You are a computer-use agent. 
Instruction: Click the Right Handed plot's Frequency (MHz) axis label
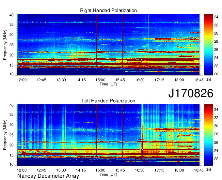tap(5, 45)
